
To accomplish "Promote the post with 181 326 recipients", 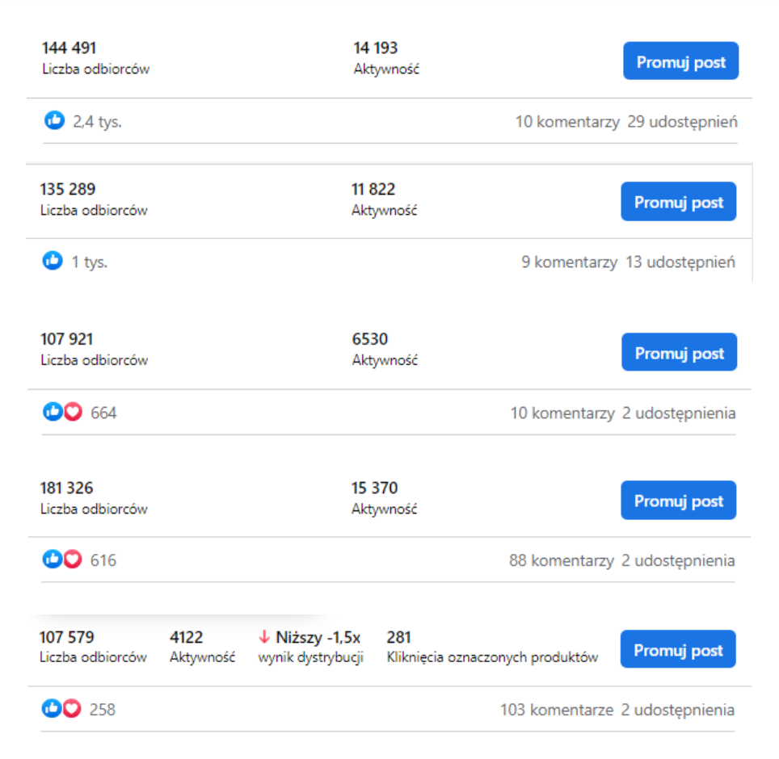I will click(679, 501).
